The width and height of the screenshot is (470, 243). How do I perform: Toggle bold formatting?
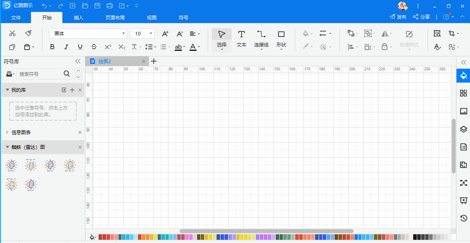pos(52,47)
